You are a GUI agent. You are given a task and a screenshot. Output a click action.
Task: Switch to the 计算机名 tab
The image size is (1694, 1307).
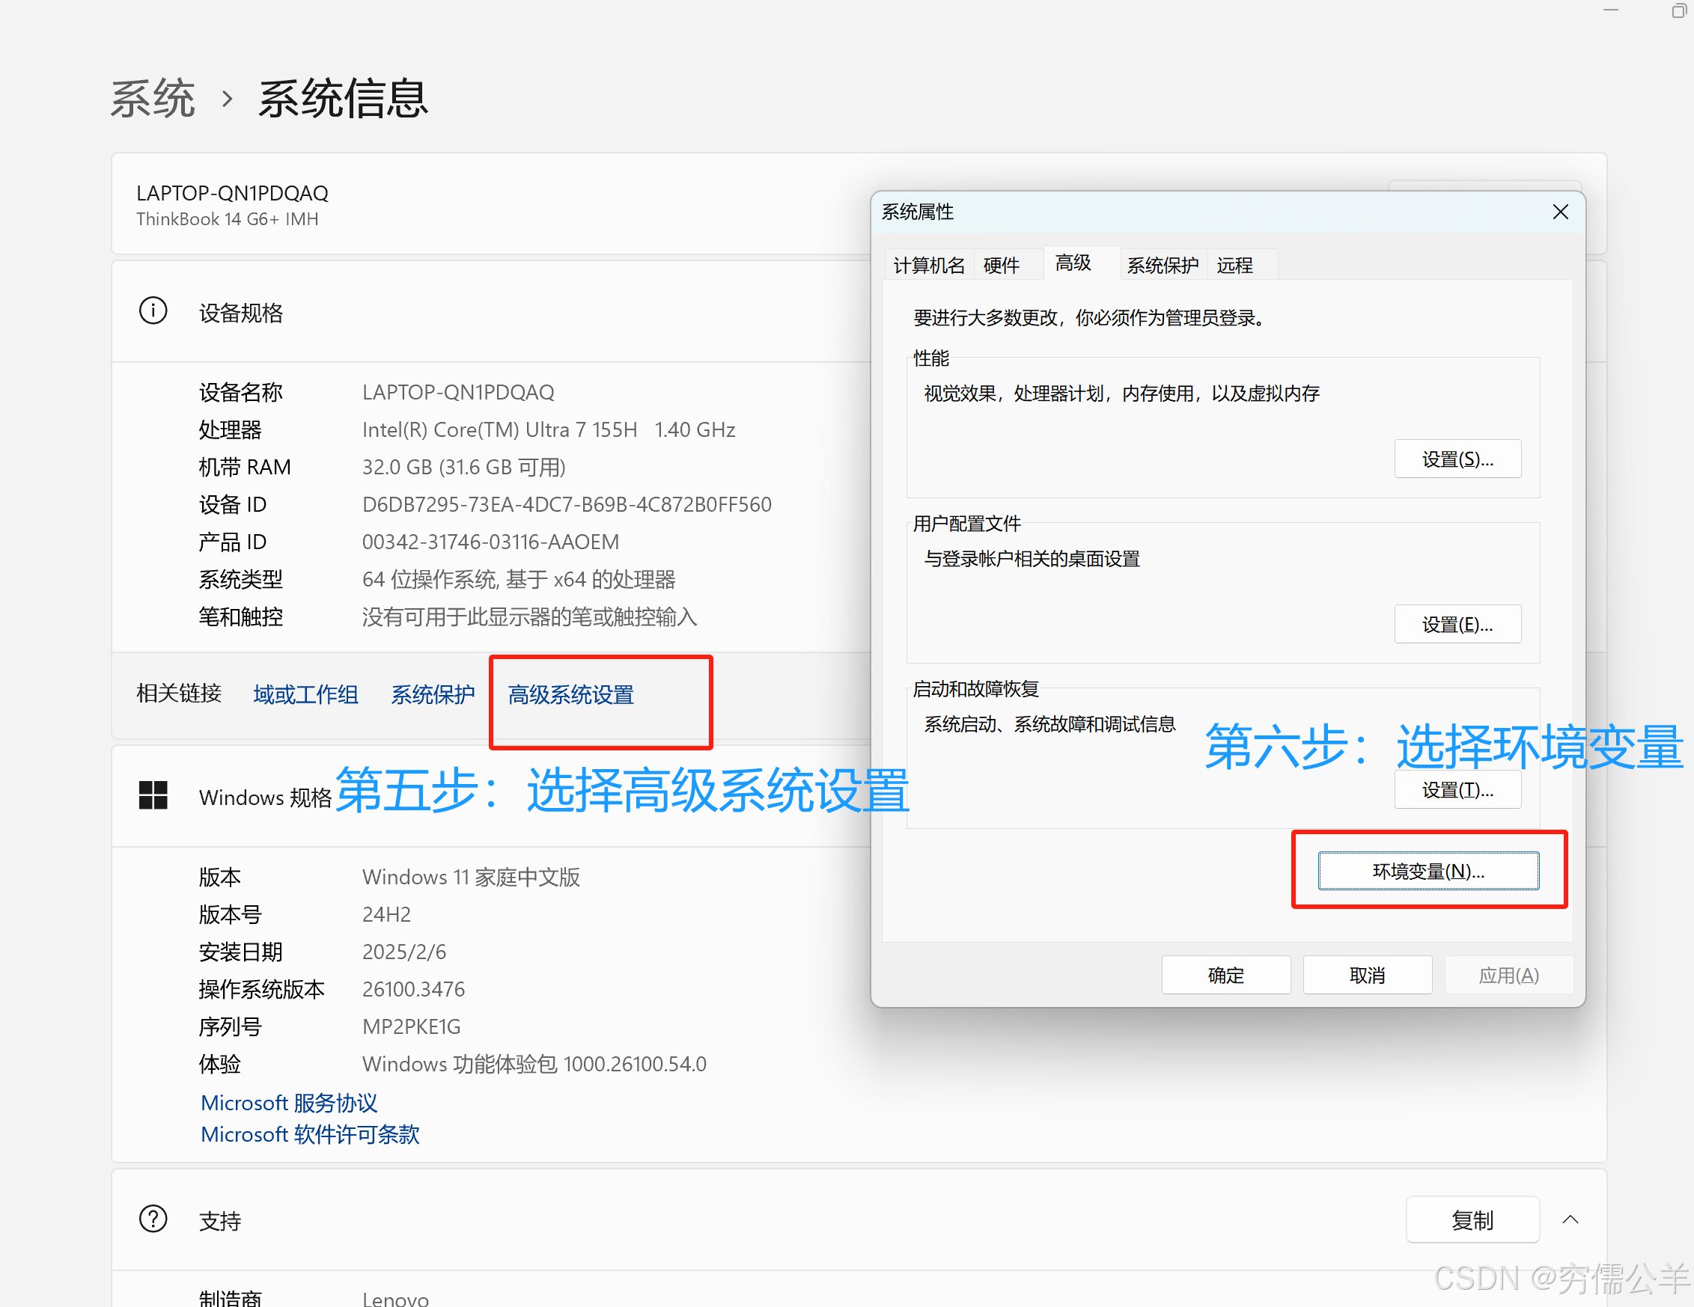(928, 264)
